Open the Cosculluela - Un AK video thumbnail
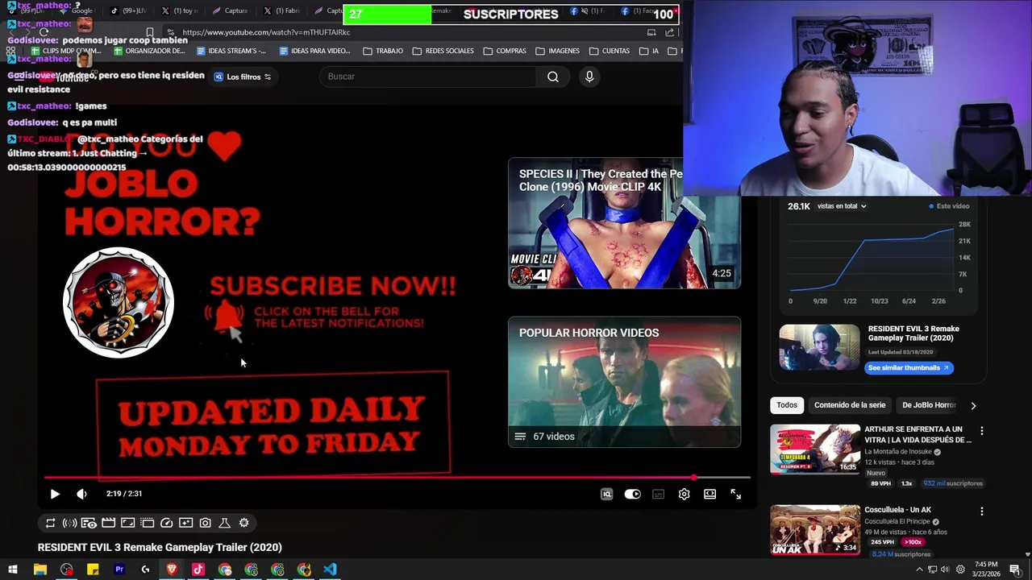Image resolution: width=1032 pixels, height=580 pixels. [815, 530]
